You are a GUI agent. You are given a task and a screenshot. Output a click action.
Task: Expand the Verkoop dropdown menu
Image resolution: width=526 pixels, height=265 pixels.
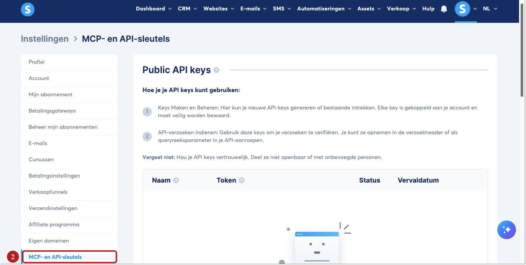tap(401, 9)
